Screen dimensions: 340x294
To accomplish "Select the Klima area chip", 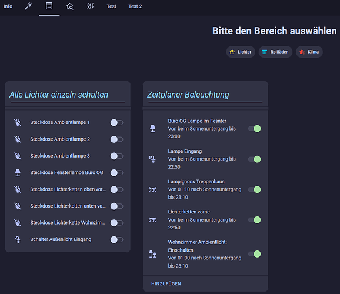I will coord(309,52).
